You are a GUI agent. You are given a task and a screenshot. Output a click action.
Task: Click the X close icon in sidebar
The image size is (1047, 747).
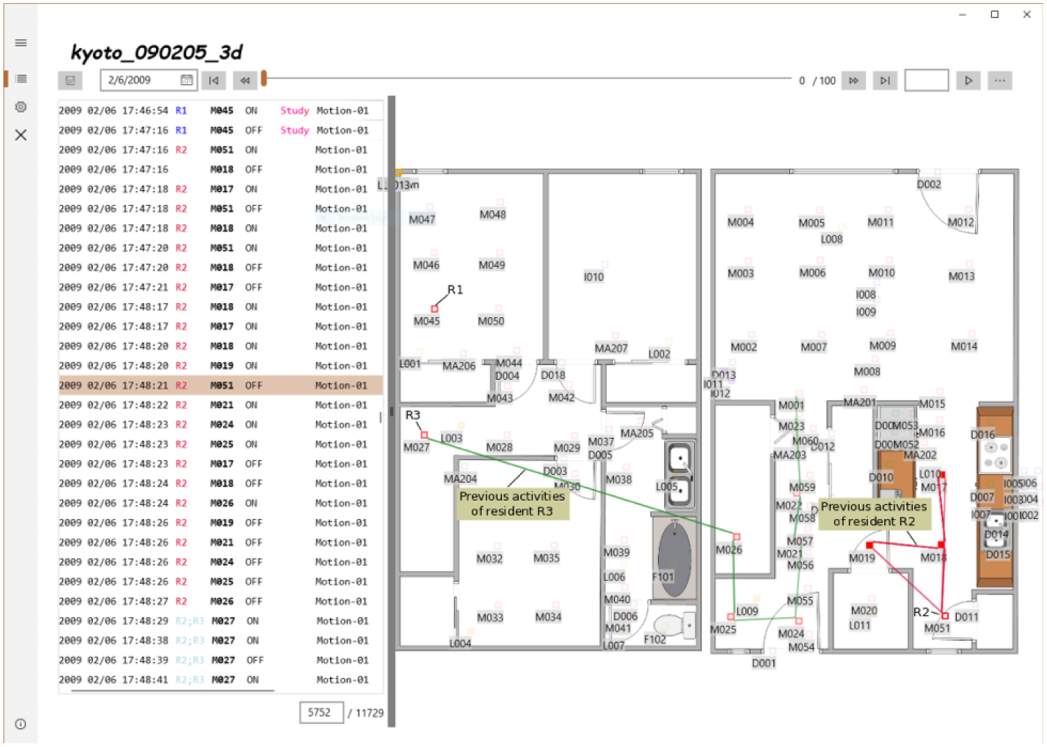tap(21, 135)
